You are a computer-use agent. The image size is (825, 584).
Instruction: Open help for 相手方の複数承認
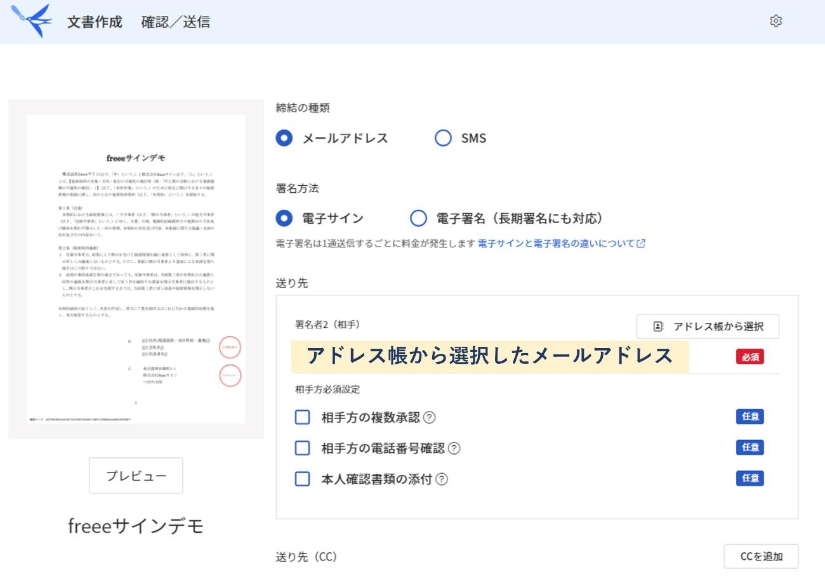coord(430,417)
